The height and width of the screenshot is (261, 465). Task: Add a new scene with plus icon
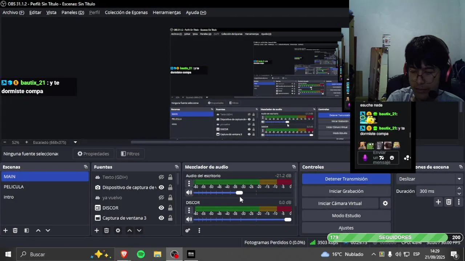(5, 231)
